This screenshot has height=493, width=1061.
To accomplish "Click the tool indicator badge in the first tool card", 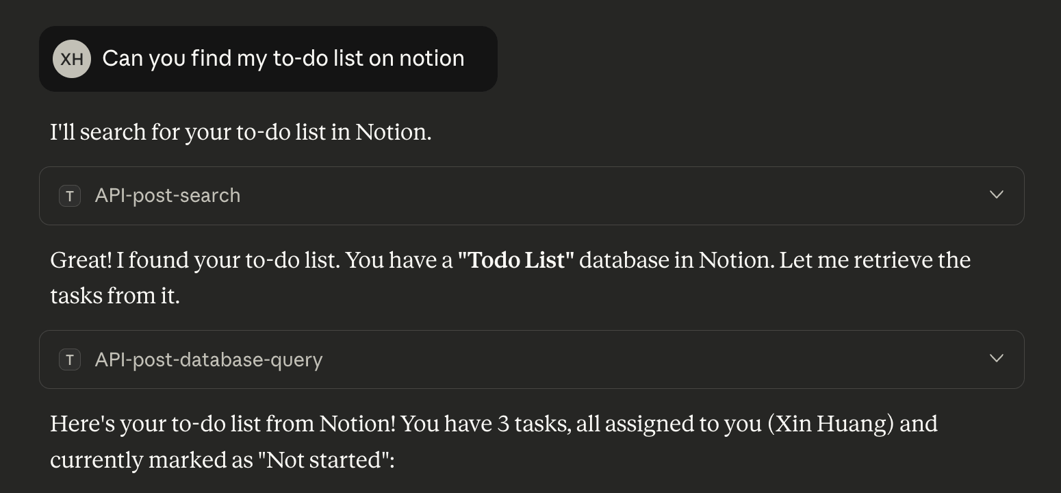I will (x=69, y=196).
